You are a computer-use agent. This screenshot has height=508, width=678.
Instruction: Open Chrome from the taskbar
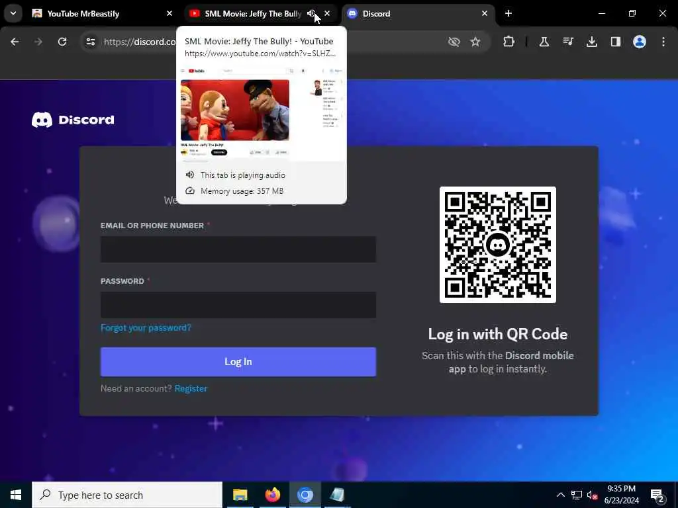click(x=305, y=495)
